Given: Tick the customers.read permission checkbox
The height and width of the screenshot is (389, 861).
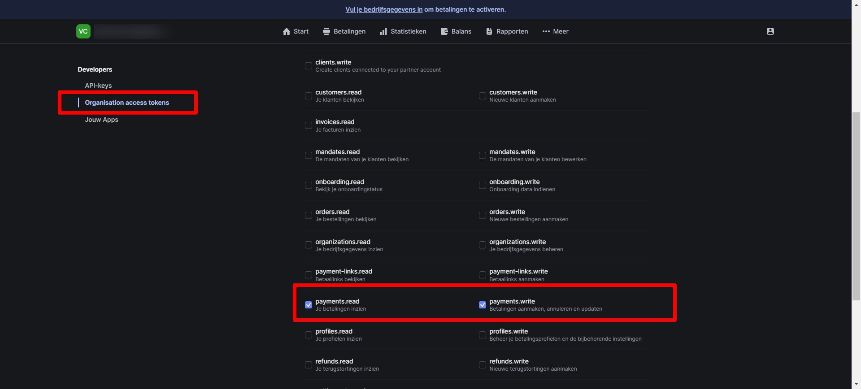Looking at the screenshot, I should [309, 96].
